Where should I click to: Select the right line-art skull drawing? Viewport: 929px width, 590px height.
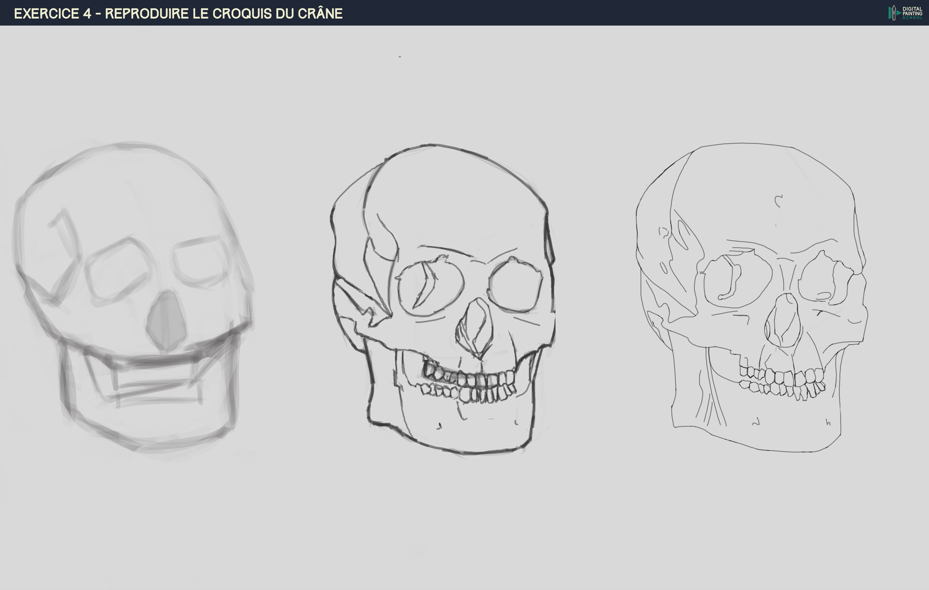752,301
